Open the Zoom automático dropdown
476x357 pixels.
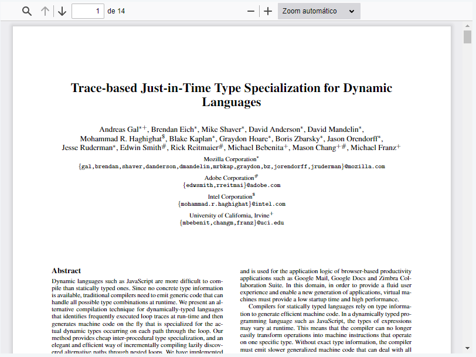[319, 11]
